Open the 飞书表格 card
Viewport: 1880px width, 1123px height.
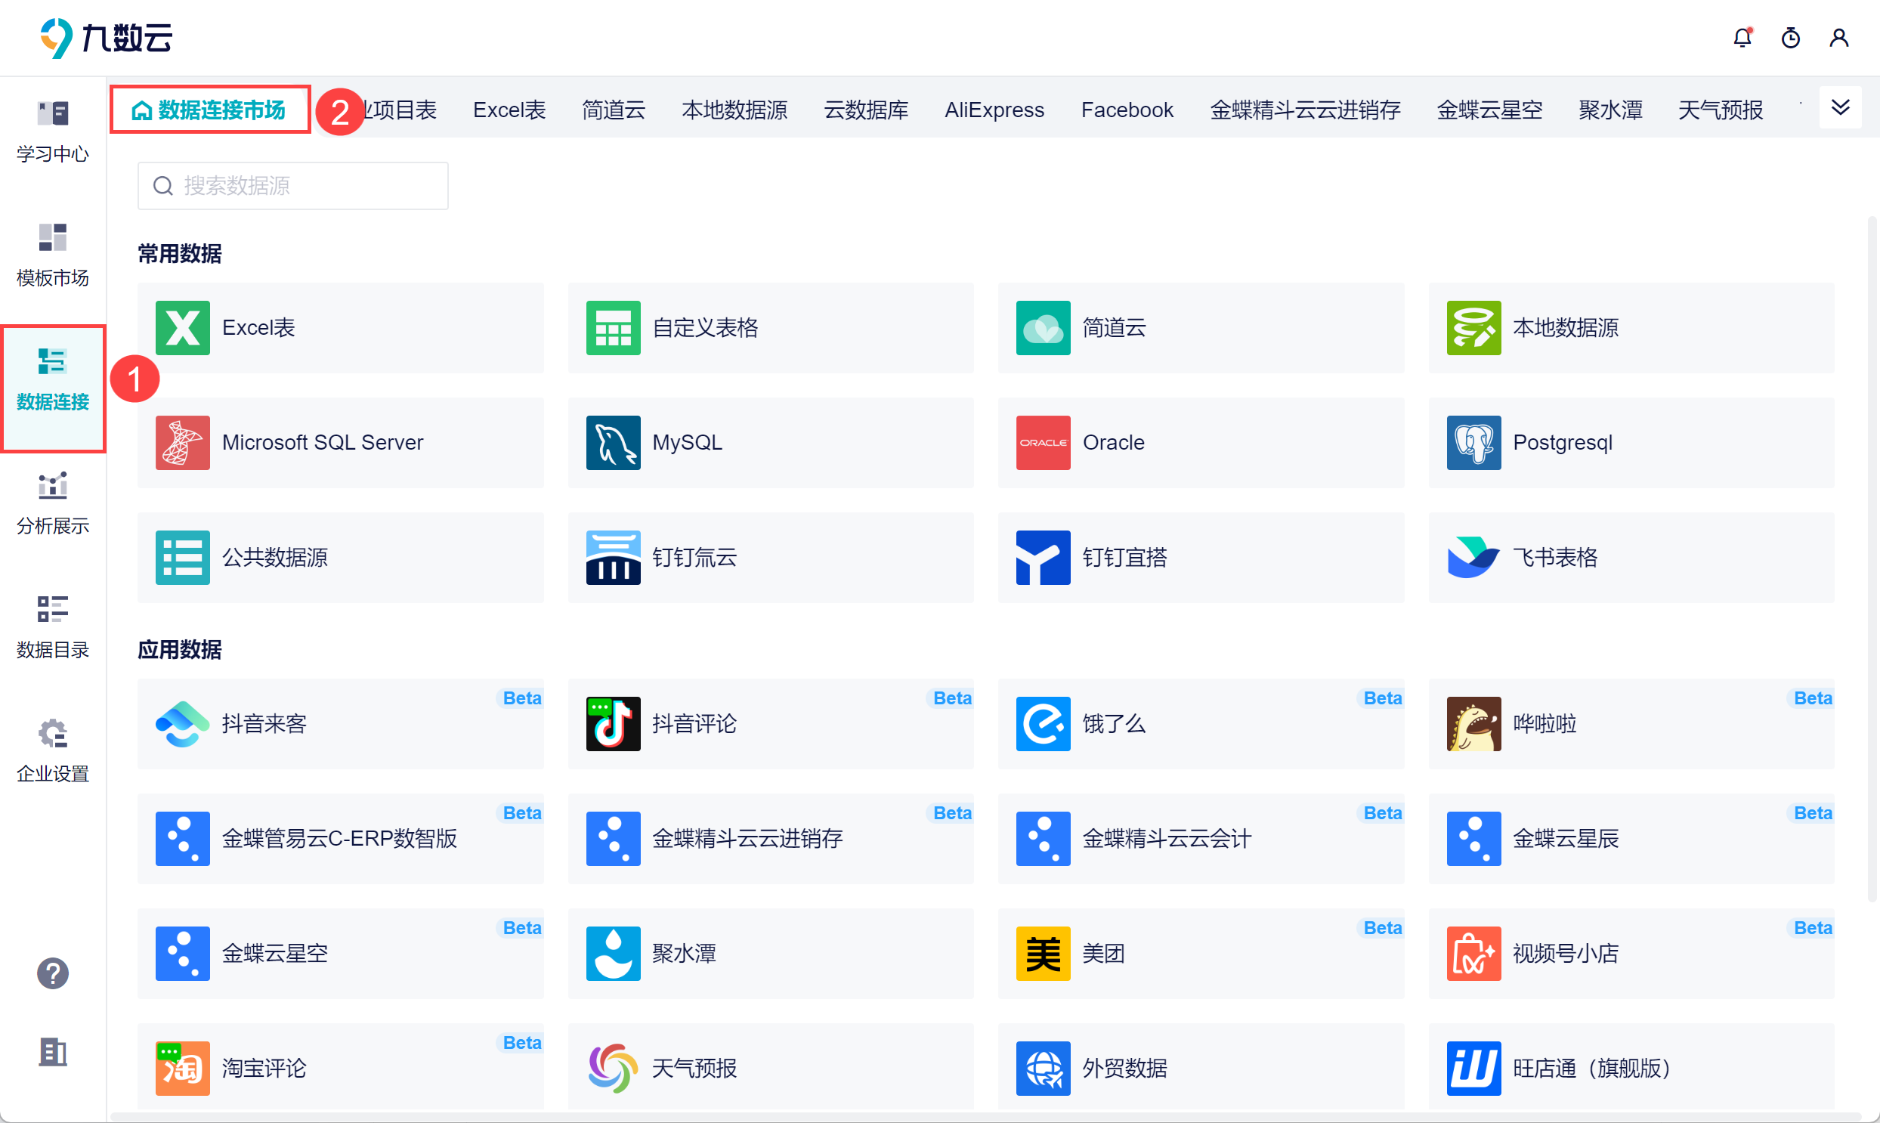pyautogui.click(x=1632, y=558)
